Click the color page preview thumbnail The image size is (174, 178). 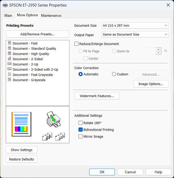tap(21, 124)
